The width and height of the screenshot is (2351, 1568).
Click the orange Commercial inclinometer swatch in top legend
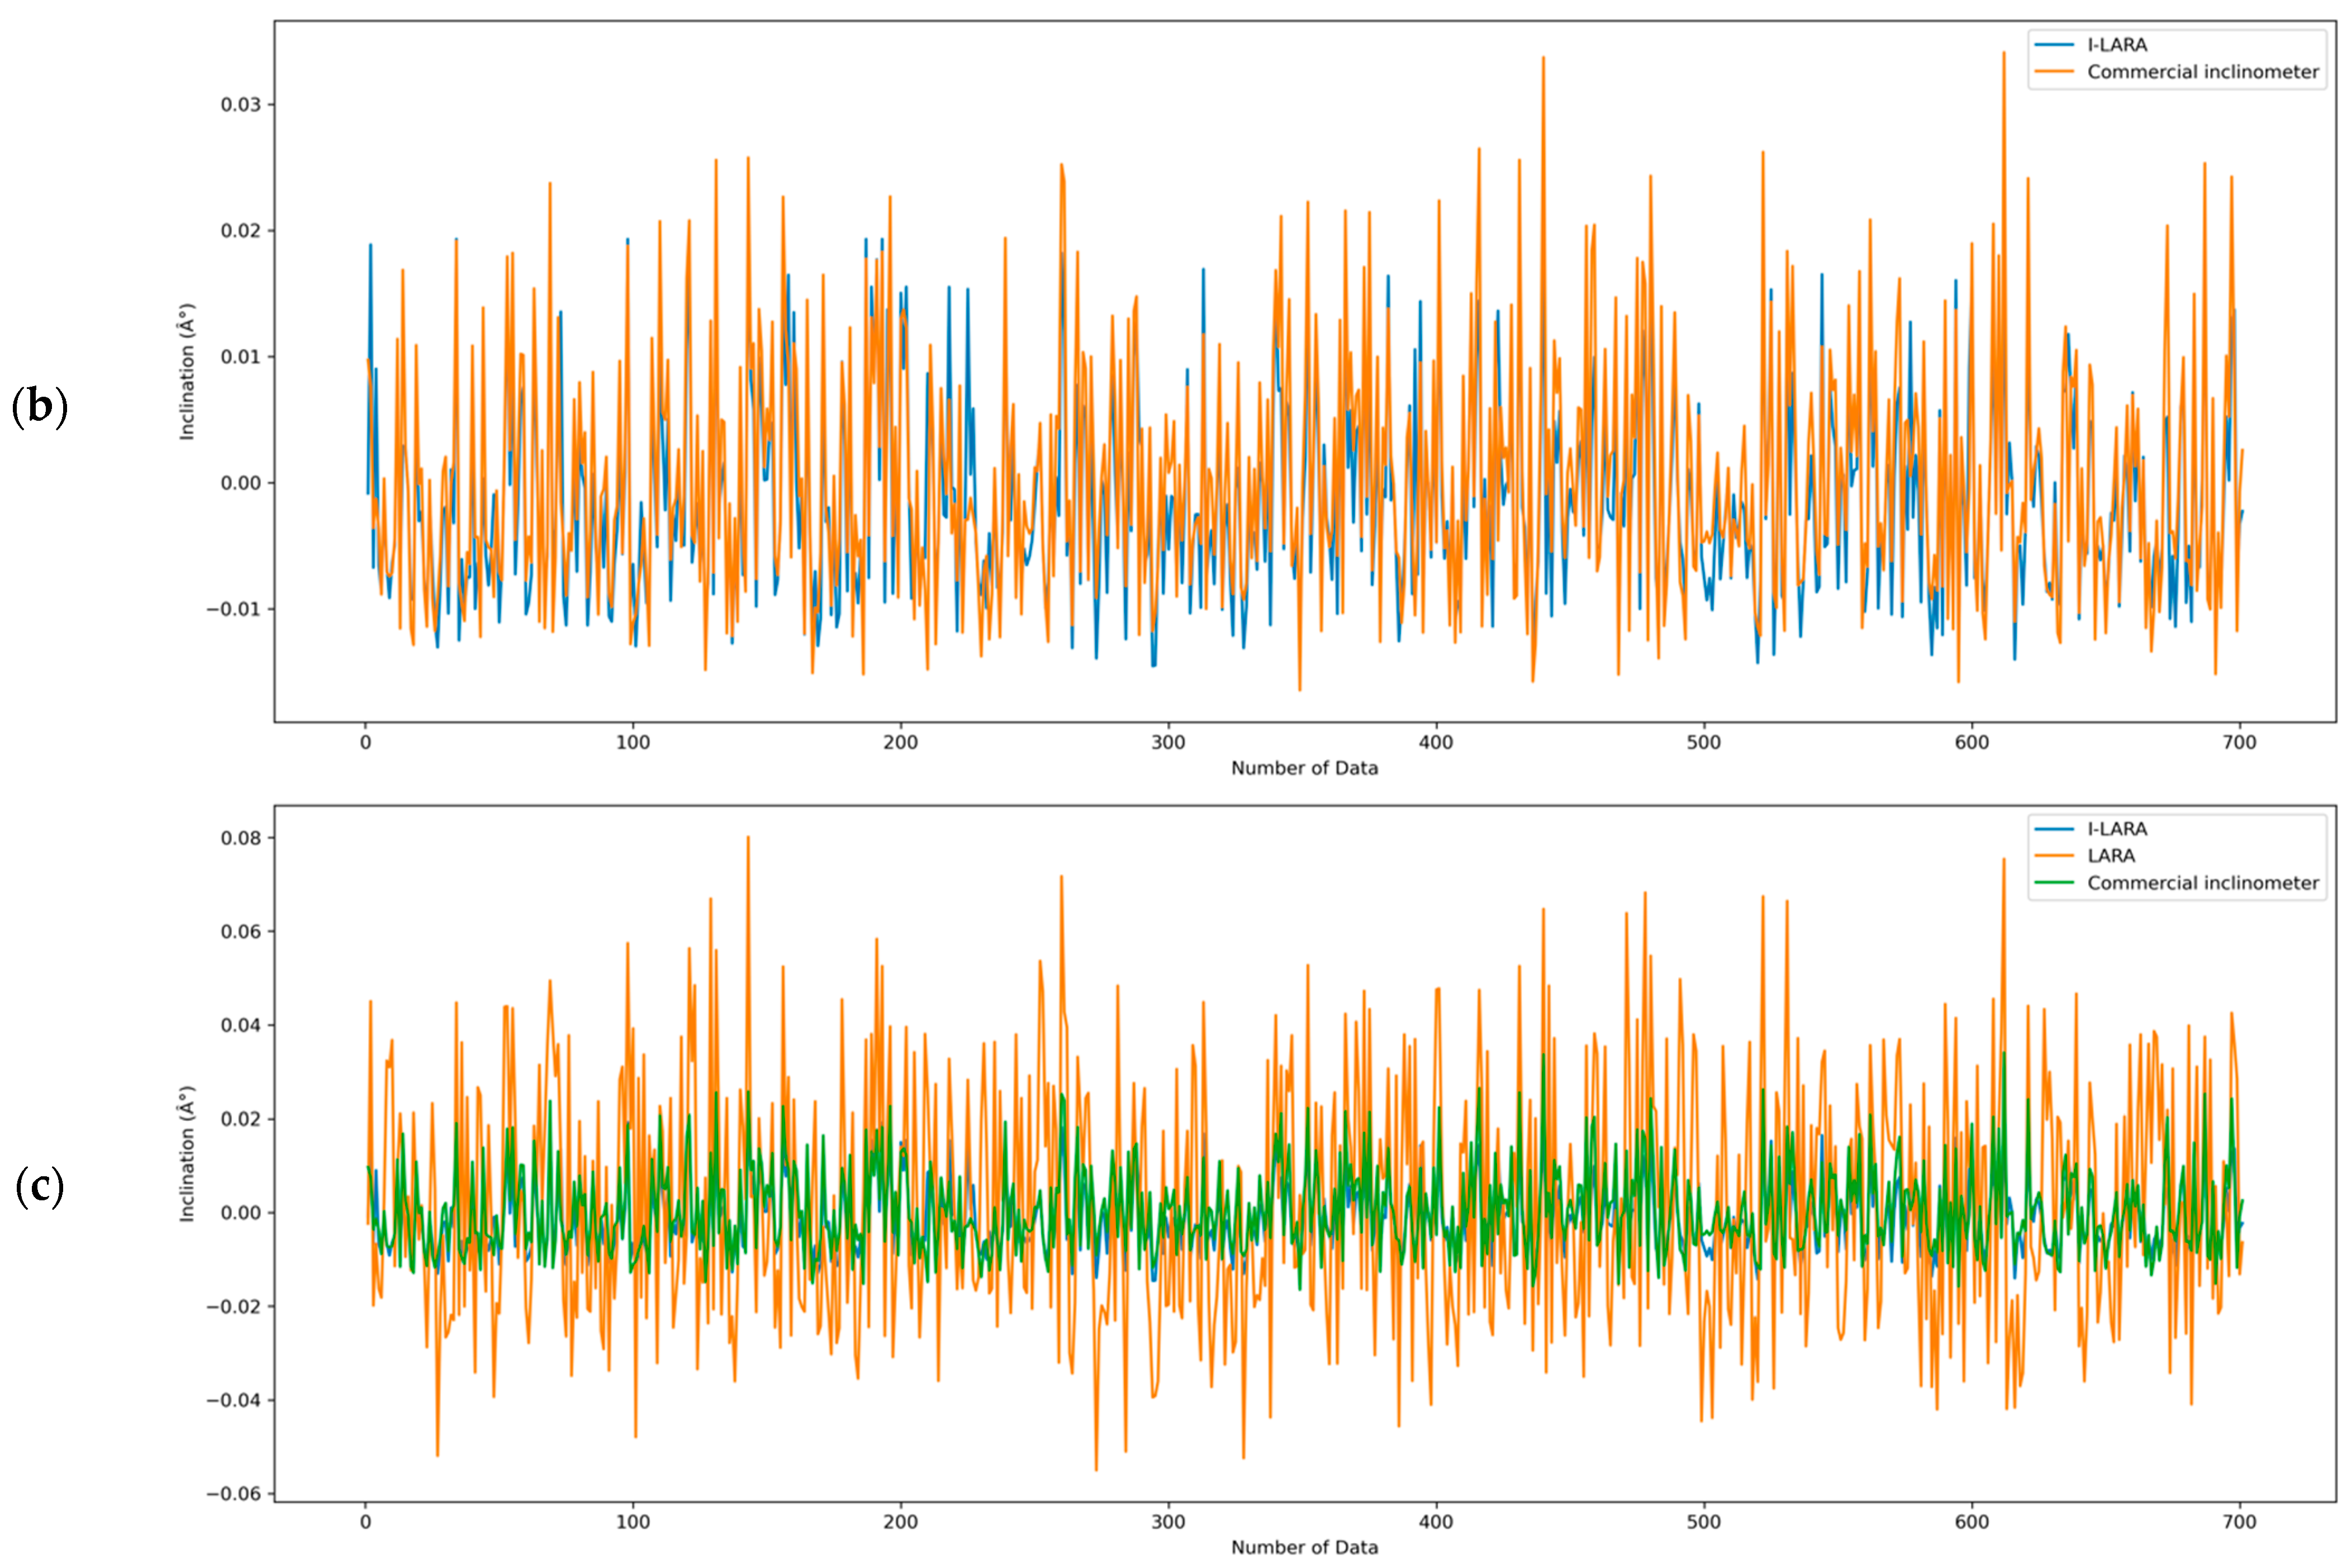(x=2053, y=72)
